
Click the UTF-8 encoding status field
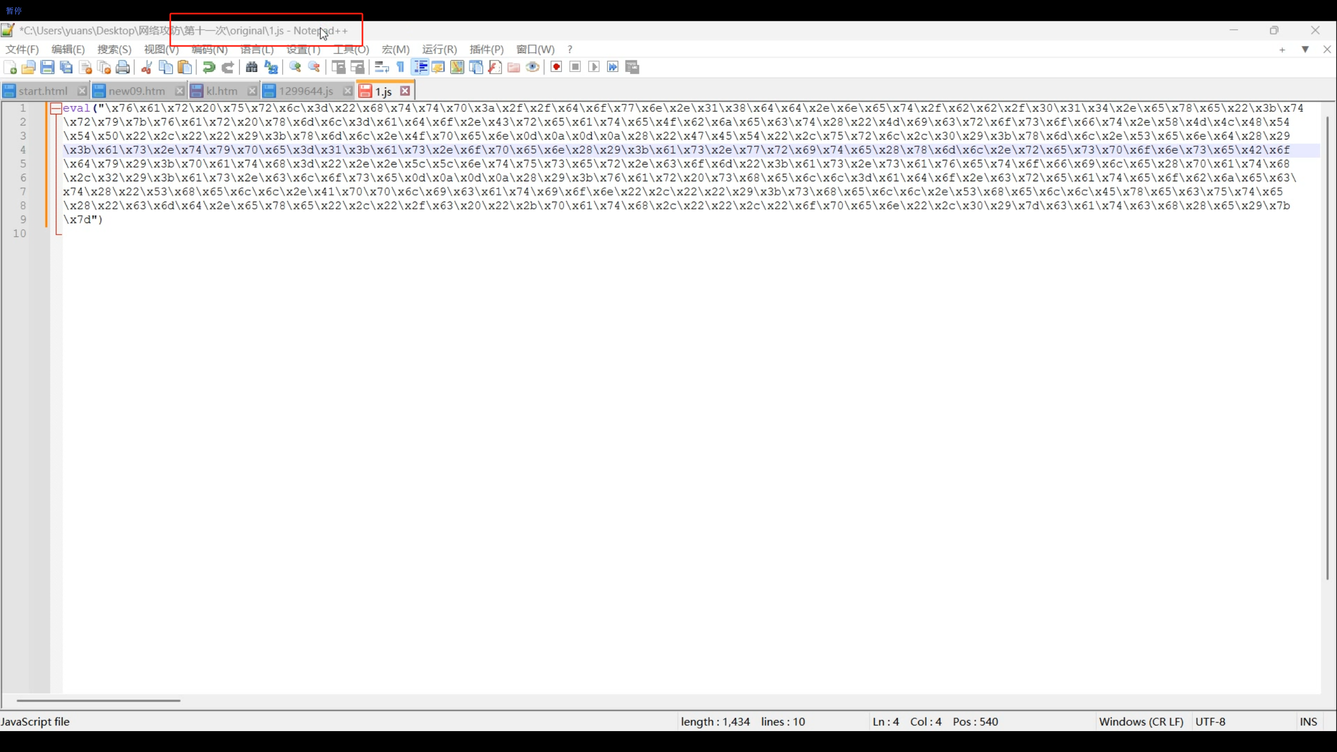[1210, 722]
